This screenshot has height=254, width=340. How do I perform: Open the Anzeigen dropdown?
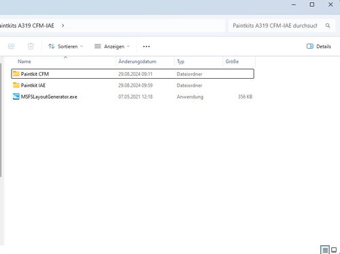[112, 46]
